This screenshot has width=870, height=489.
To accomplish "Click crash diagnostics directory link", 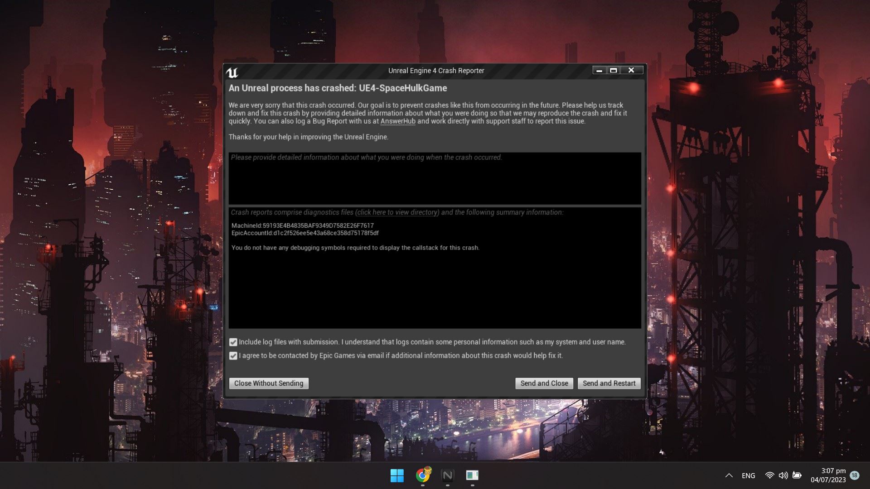I will click(397, 212).
